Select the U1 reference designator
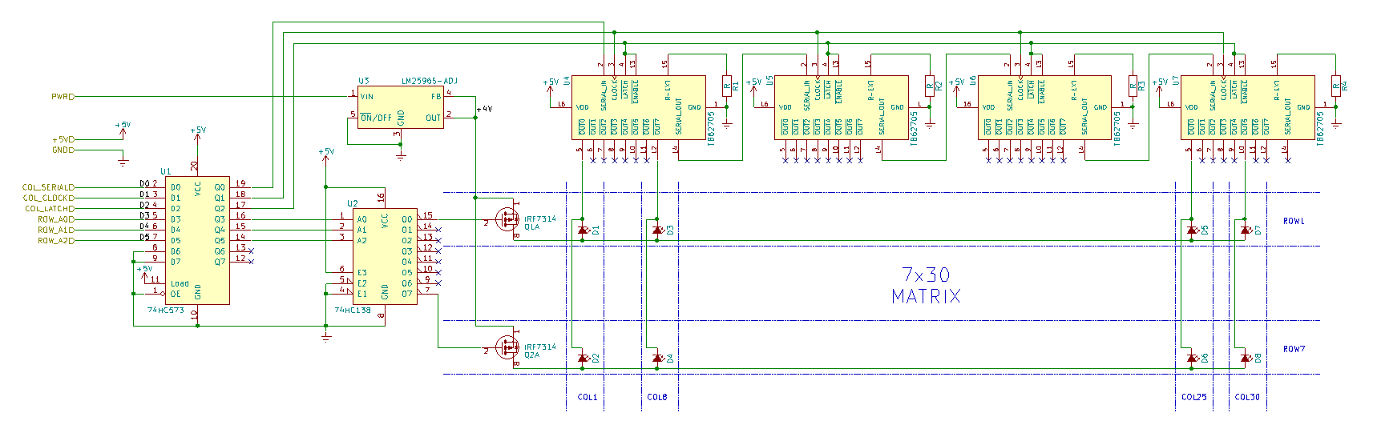 (x=166, y=171)
